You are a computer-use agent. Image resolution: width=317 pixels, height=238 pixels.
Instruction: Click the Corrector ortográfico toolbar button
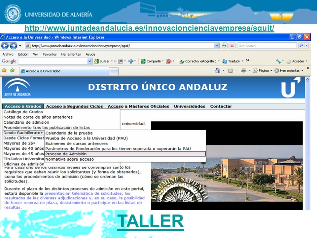point(198,61)
